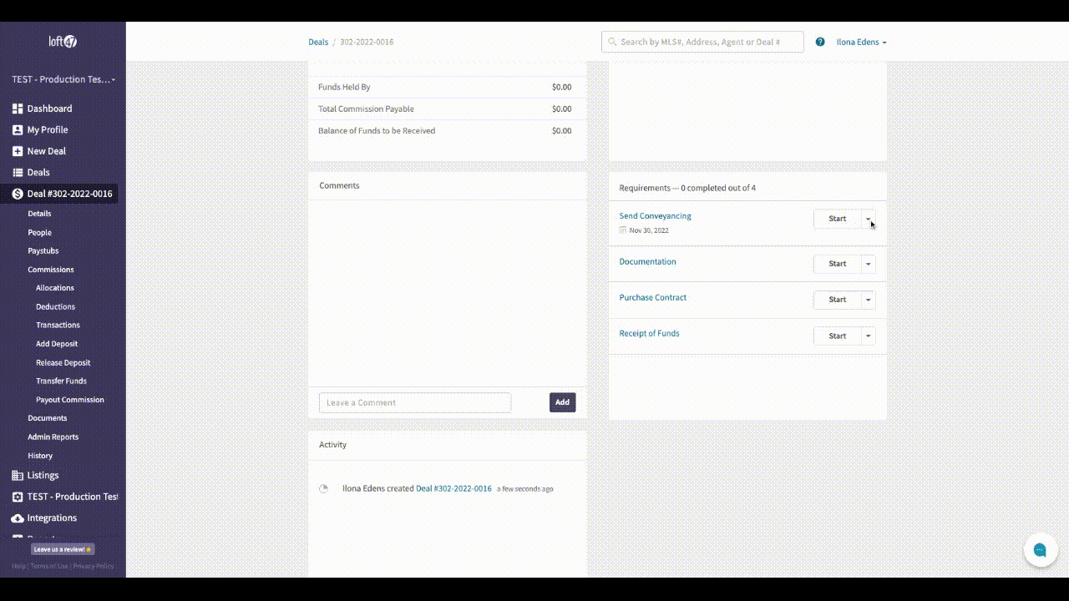The image size is (1069, 601).
Task: Open the Documentation requirement link
Action: [647, 261]
